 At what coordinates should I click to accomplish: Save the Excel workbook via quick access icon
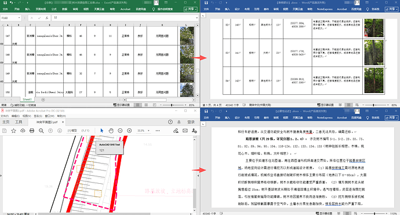(x=5, y=2)
